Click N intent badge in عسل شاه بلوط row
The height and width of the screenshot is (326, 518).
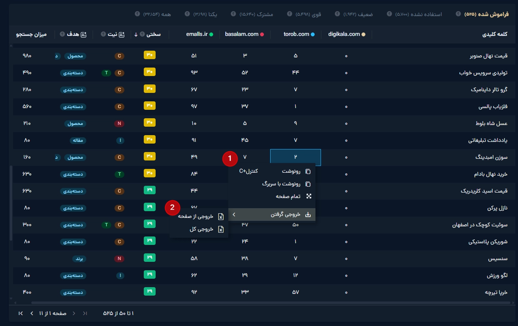click(120, 124)
